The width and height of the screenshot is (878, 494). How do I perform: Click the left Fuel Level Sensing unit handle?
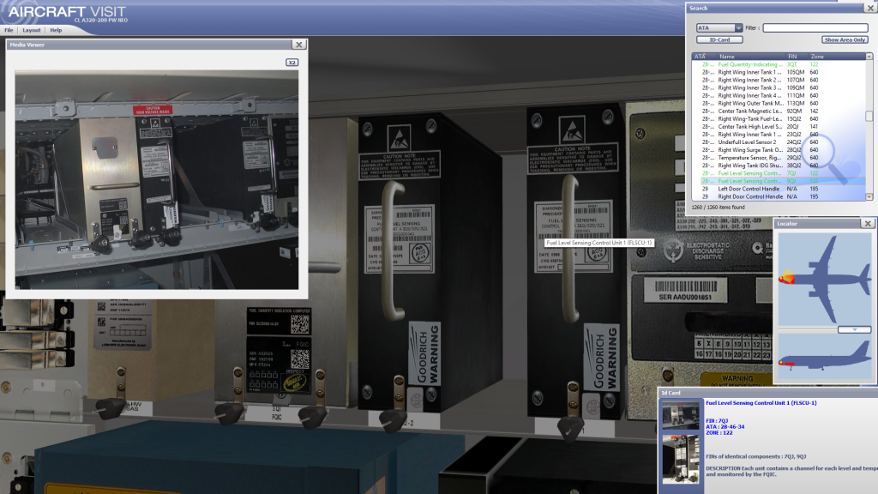[x=393, y=250]
